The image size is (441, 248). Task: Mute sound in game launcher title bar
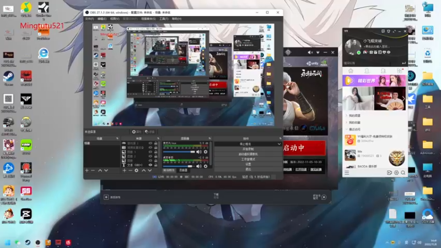pos(310,52)
